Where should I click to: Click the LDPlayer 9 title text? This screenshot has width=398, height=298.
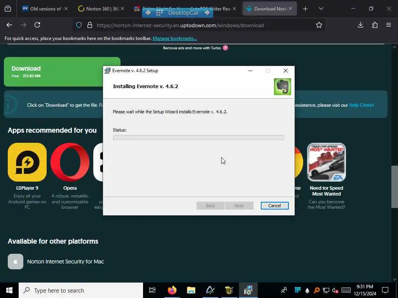pos(27,188)
